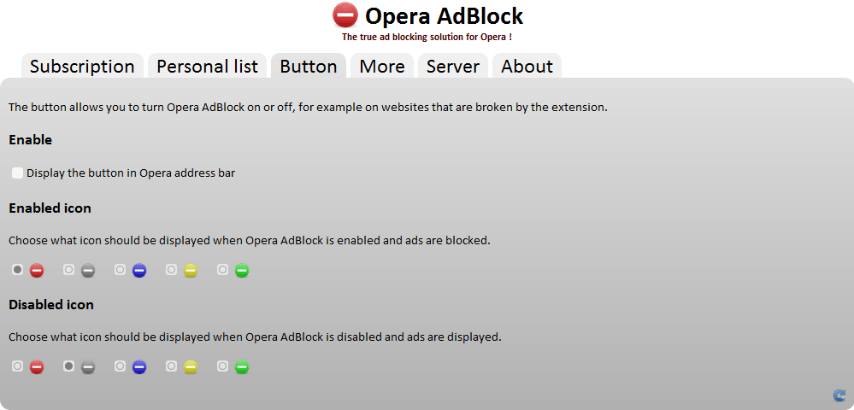Click the blue icon under Disabled icon
Screen dimensions: 854x410
pos(139,367)
